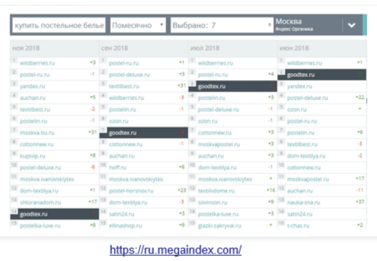377x261 pixels.
Task: Select highlighted goodtex.ru in ноя 2018
Action: click(55, 214)
